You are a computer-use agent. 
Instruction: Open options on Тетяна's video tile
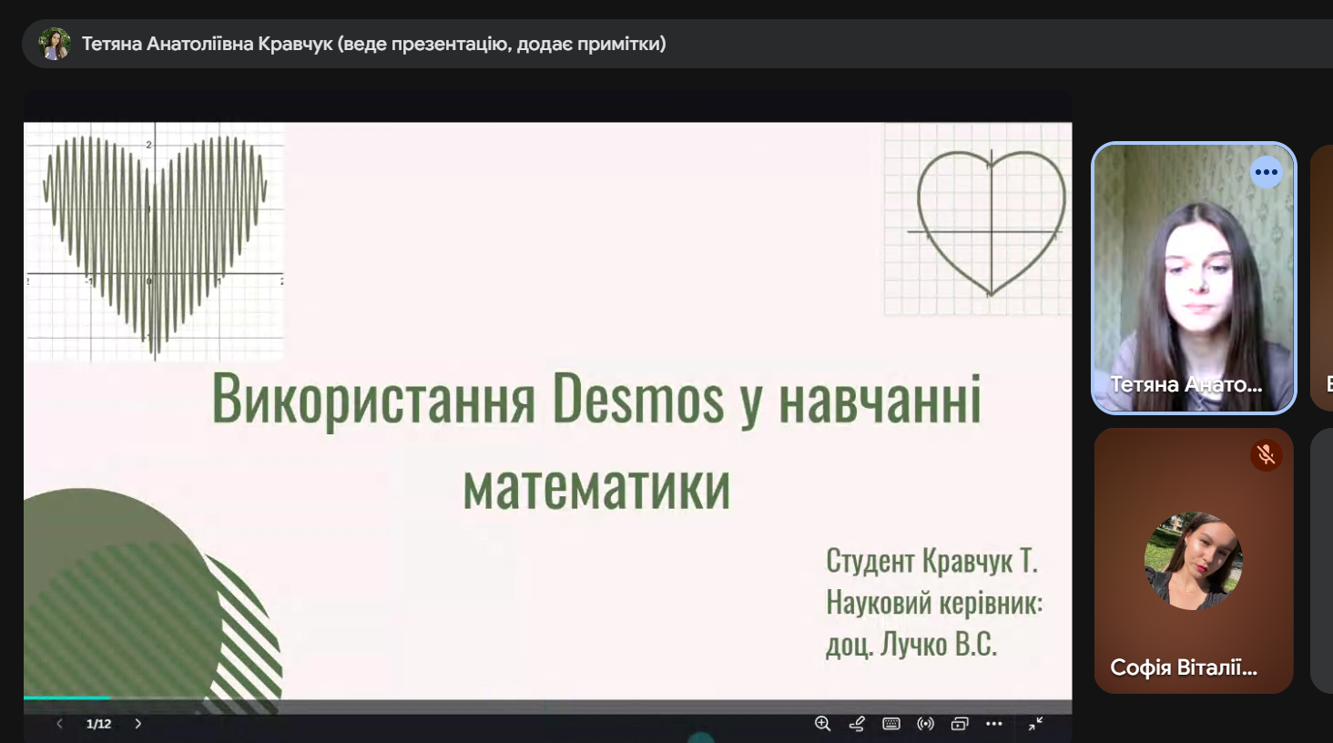[1266, 172]
